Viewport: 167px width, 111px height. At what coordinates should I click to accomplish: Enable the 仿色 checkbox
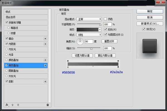(105, 19)
